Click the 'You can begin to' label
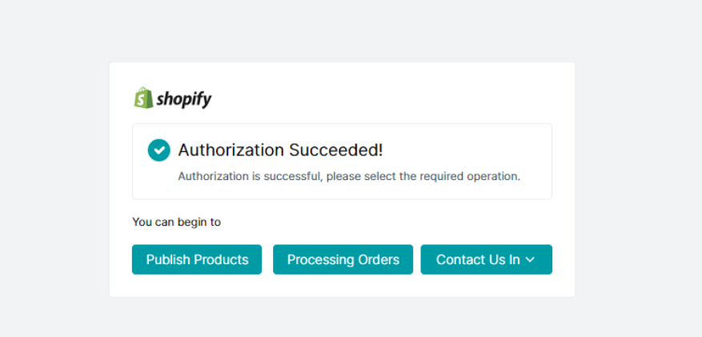Viewport: 702px width, 337px height. point(176,222)
